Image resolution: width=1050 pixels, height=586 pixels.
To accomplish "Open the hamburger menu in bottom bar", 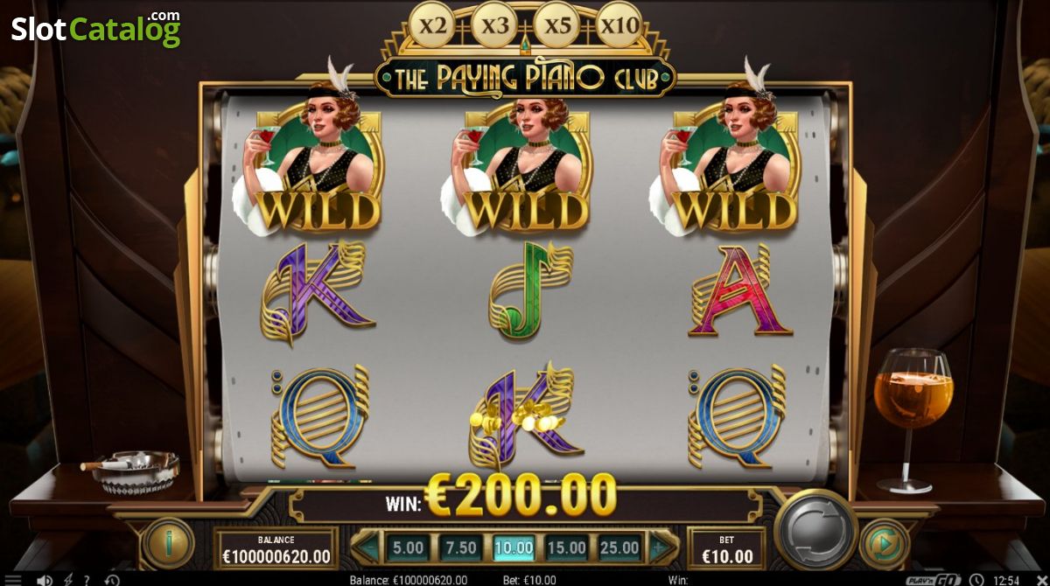I will coord(12,579).
